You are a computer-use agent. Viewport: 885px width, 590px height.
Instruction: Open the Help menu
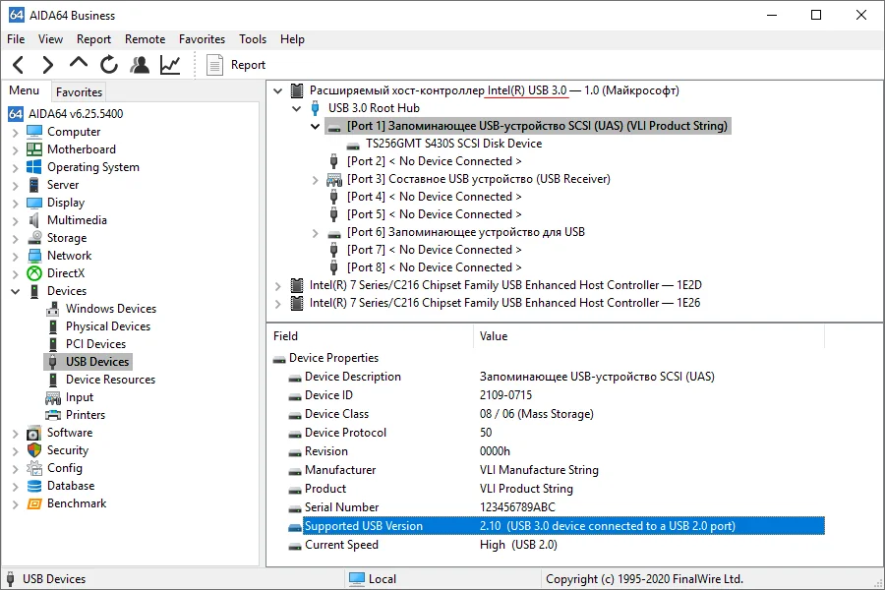point(292,39)
